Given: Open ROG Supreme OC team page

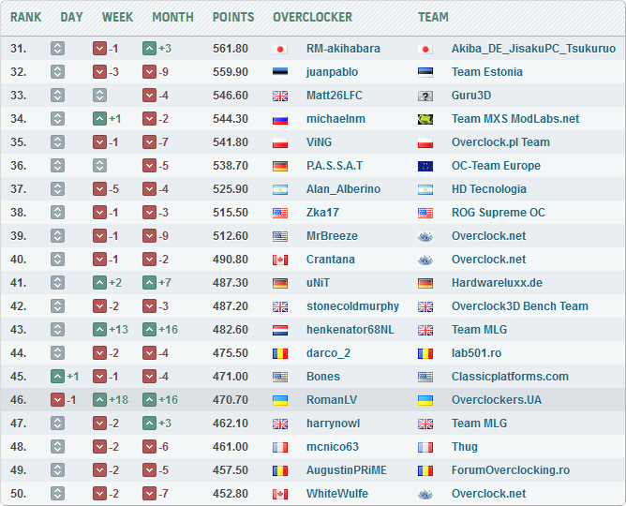Looking at the screenshot, I should tap(499, 213).
